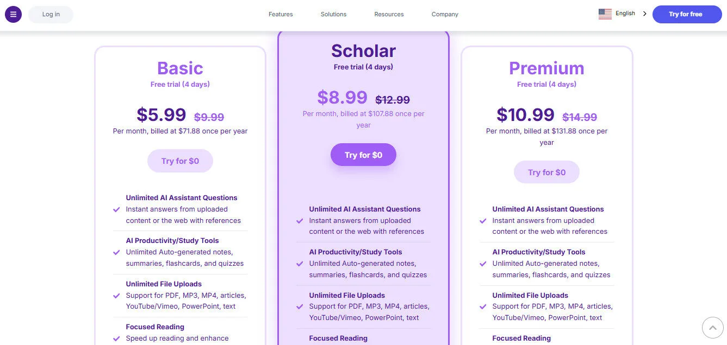The height and width of the screenshot is (345, 727).
Task: Open the purple hamburger navigation menu
Action: click(13, 14)
